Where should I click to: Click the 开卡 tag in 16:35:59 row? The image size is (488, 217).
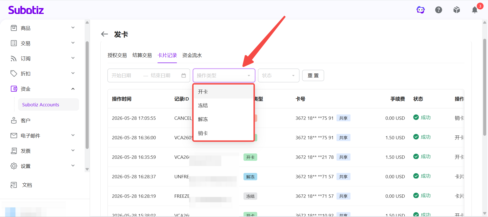250,157
